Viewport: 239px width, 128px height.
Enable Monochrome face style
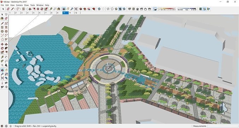pos(124,9)
